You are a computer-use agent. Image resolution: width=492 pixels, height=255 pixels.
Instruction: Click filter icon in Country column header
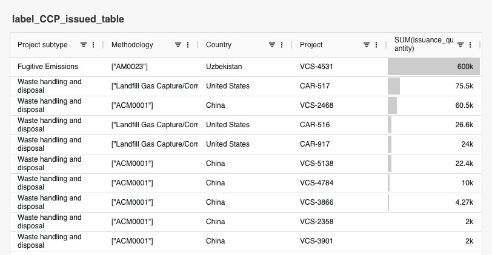pyautogui.click(x=272, y=45)
